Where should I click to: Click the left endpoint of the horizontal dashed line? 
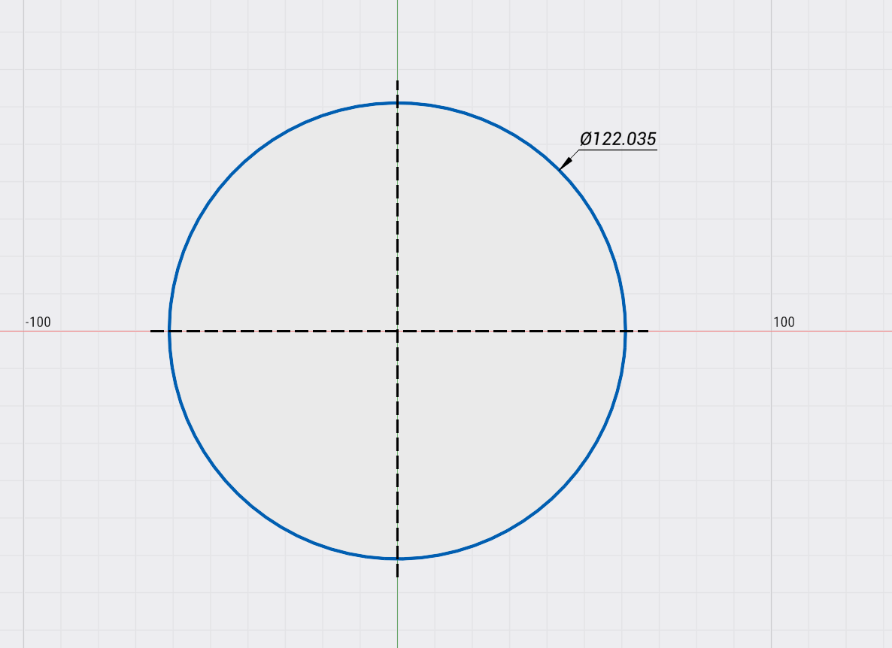151,331
